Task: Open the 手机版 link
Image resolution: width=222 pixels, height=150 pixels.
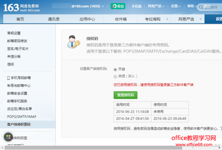Action: coord(136,6)
